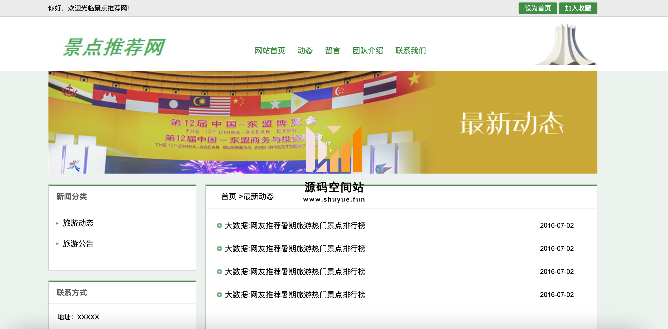Open the first 大数据 article in list
The image size is (668, 329).
pos(295,225)
